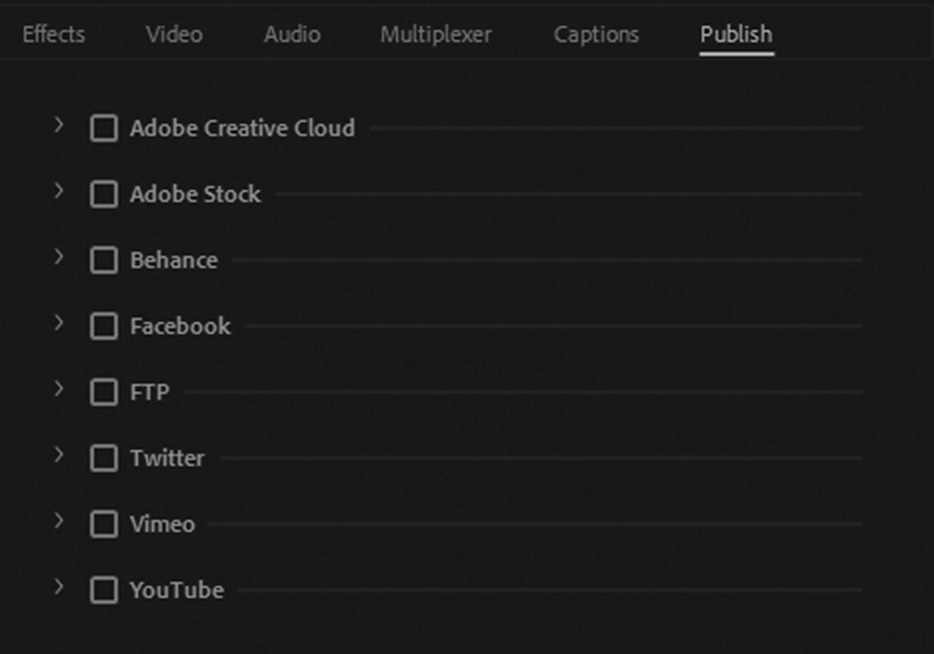The width and height of the screenshot is (934, 654).
Task: Expand the FTP settings section
Action: pyautogui.click(x=59, y=390)
